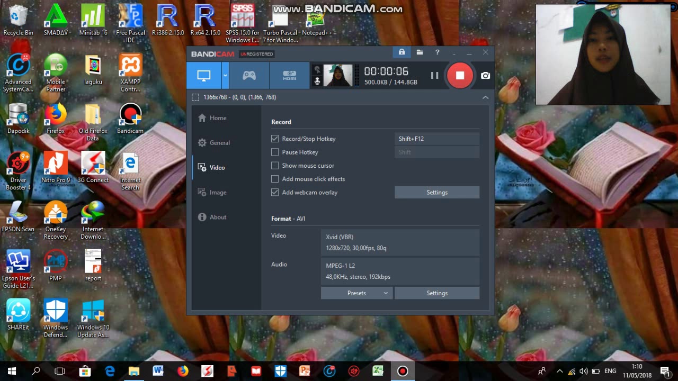Screen dimensions: 678x381
Task: Open screen mode dropdown arrow in Bandicam
Action: (225, 76)
